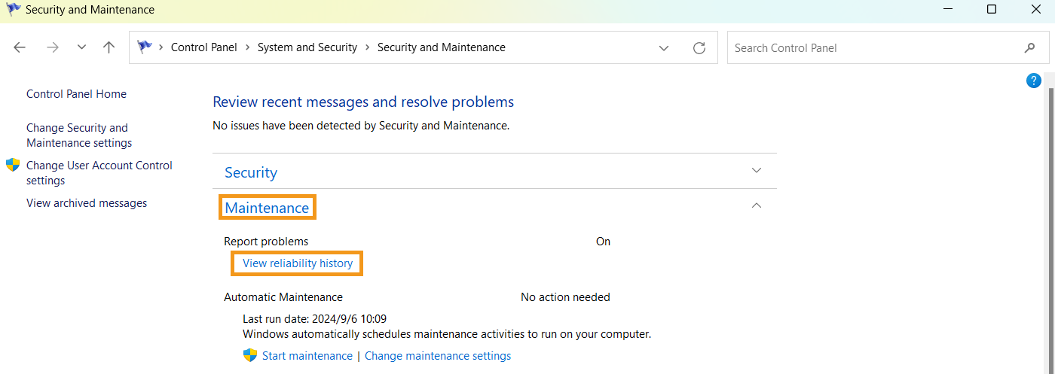This screenshot has height=374, width=1055.
Task: Click the search magnifier icon
Action: point(1030,47)
